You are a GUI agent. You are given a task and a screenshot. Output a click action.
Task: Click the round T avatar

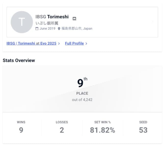click(22, 22)
